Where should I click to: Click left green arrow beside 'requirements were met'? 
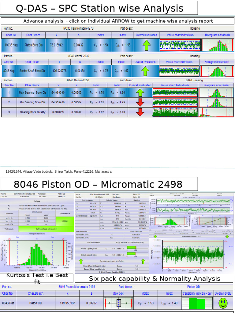81,261
